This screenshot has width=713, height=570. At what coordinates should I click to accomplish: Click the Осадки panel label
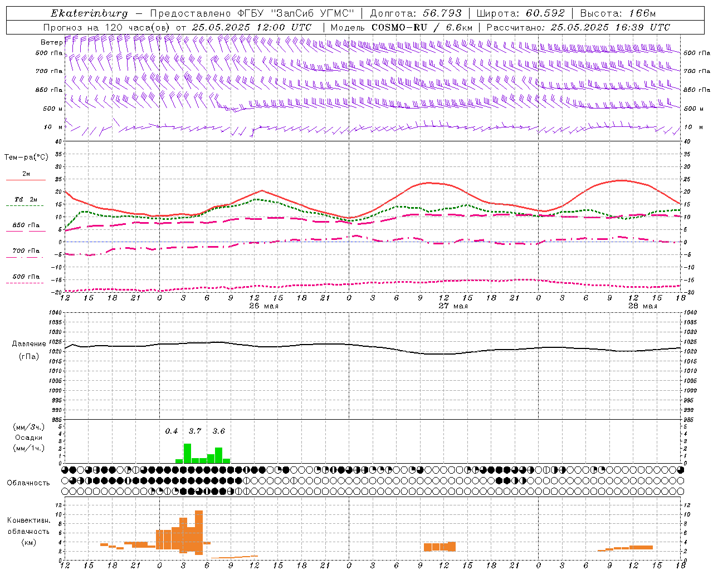click(x=29, y=438)
